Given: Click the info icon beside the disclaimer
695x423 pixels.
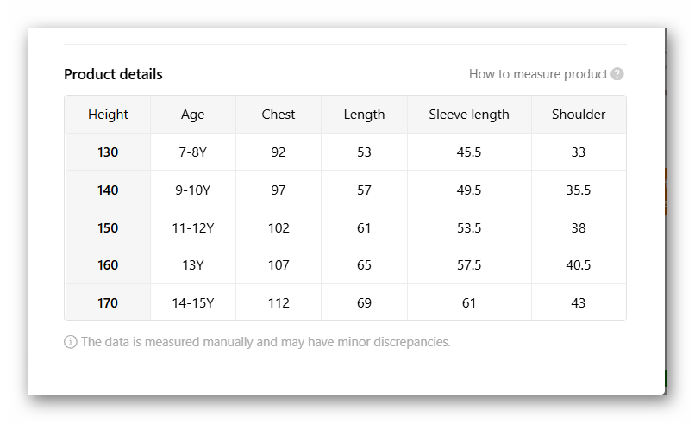Looking at the screenshot, I should click(71, 342).
